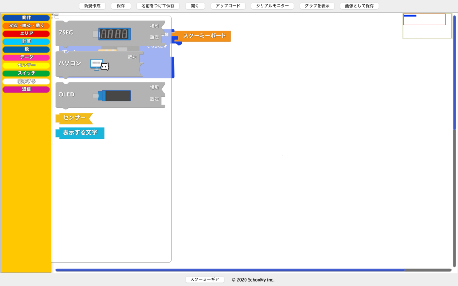Click the 開く button
Viewport: 458px width, 286px height.
[x=195, y=6]
